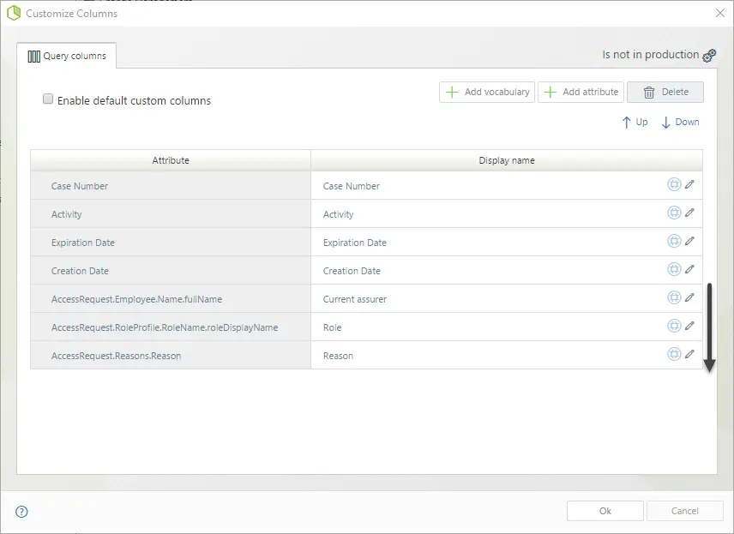The height and width of the screenshot is (534, 734).
Task: Edit display name pencil for Case Number
Action: coord(689,184)
